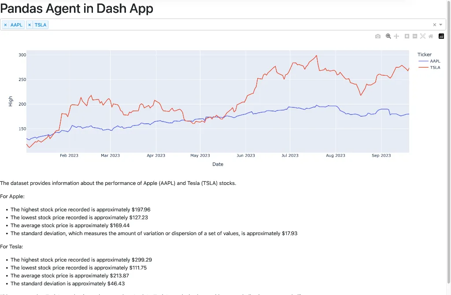The height and width of the screenshot is (295, 451).
Task: Download plot as PNG camera icon
Action: pyautogui.click(x=378, y=36)
